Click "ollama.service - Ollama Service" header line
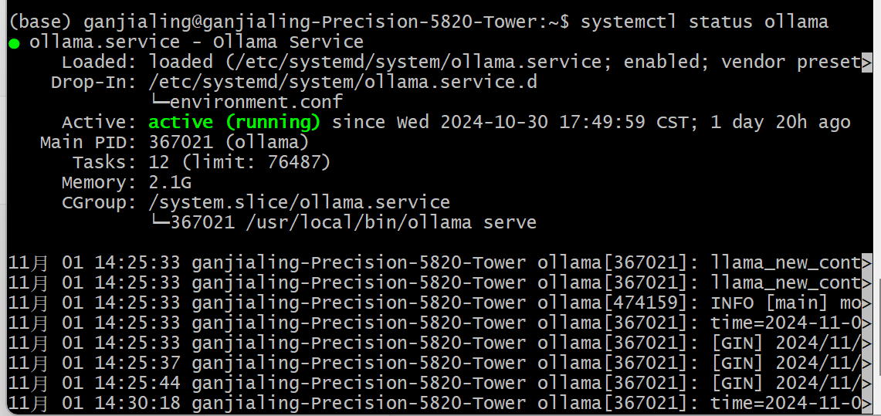The image size is (881, 416). pyautogui.click(x=196, y=42)
